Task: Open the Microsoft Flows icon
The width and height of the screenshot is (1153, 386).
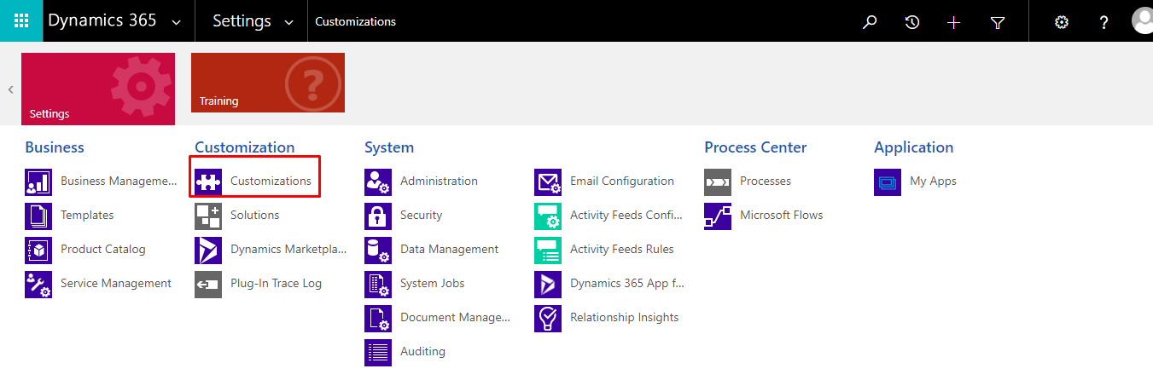Action: tap(718, 216)
